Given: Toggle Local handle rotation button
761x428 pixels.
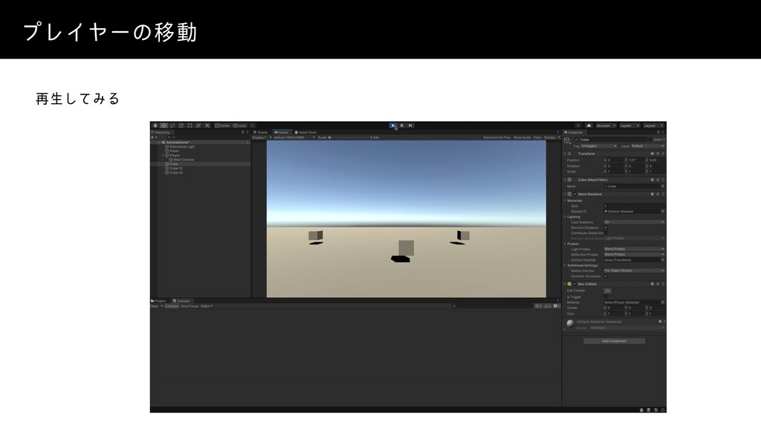Looking at the screenshot, I should click(240, 126).
